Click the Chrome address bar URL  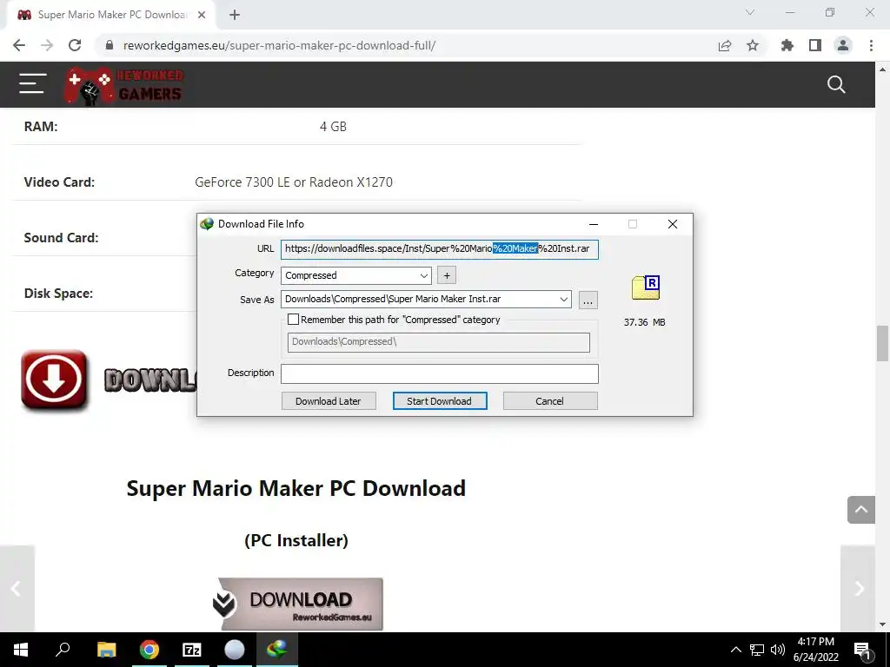coord(279,45)
